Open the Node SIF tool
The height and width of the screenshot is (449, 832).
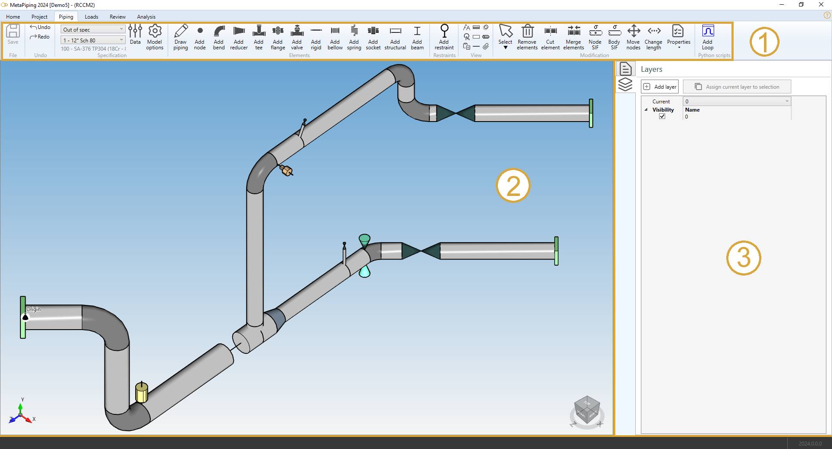point(595,37)
